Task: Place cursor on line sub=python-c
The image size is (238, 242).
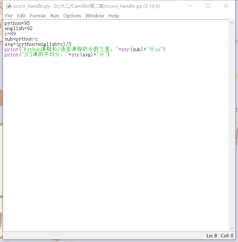Action: (21, 39)
